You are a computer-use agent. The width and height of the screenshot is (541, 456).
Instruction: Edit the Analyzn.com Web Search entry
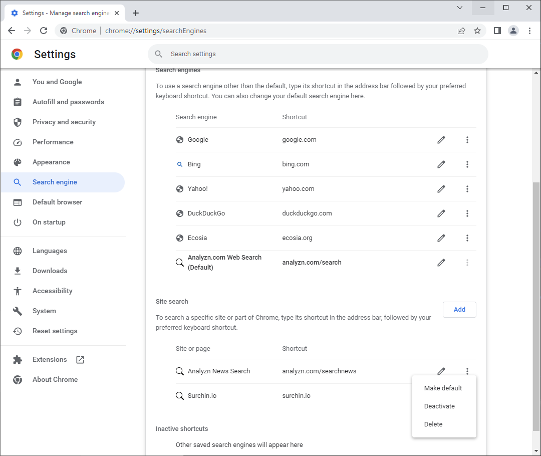coord(441,263)
